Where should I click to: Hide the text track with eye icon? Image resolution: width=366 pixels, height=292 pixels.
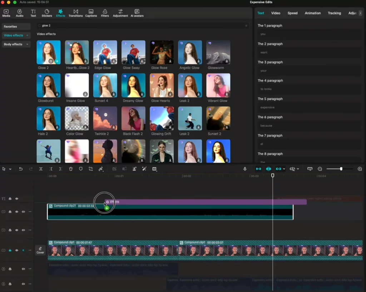click(x=16, y=199)
